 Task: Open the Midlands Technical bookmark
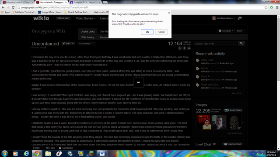coord(24,12)
